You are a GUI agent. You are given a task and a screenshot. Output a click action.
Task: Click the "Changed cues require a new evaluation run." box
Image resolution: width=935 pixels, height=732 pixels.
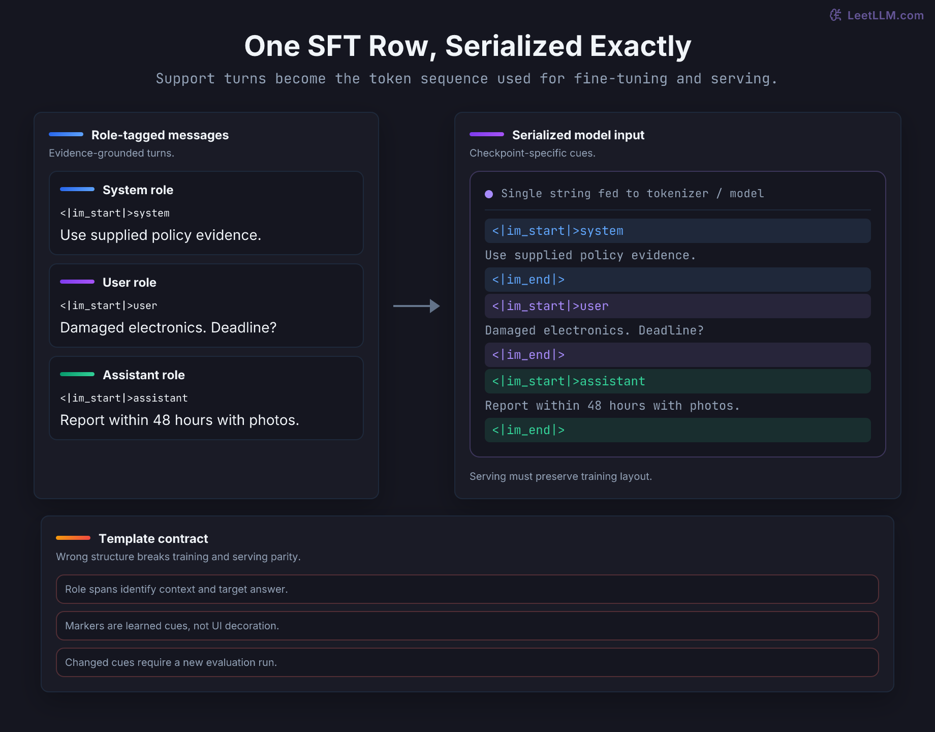tap(467, 662)
